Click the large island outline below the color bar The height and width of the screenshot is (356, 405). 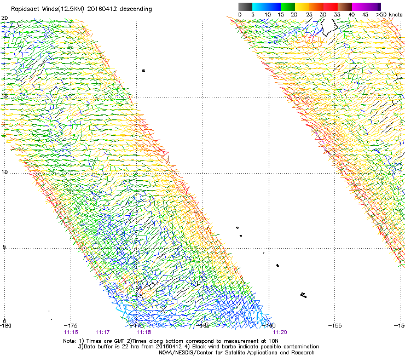coord(329,27)
